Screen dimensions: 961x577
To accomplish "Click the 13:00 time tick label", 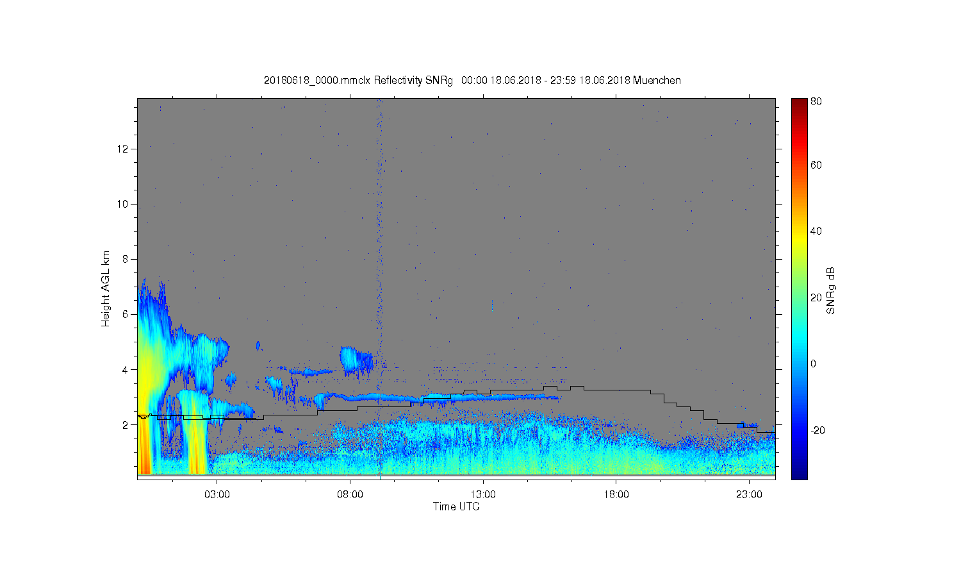I will pyautogui.click(x=483, y=495).
